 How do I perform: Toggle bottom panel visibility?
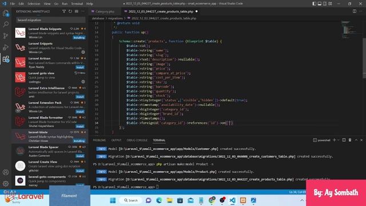coord(320,4)
